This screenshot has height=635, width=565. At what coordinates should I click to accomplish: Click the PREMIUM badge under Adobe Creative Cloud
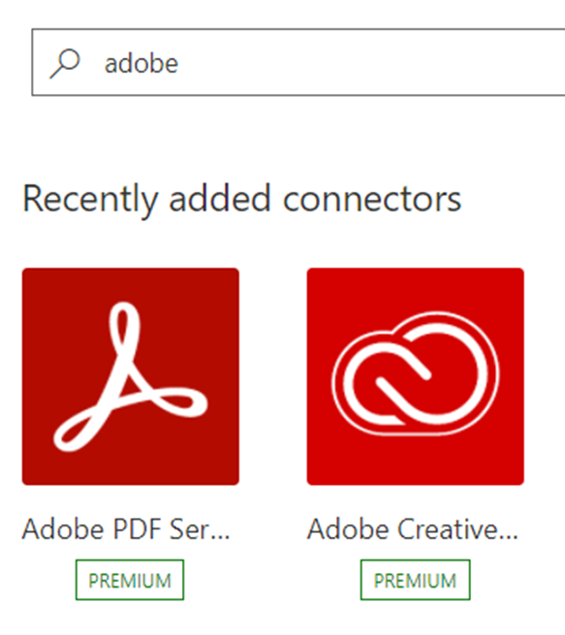click(x=415, y=580)
